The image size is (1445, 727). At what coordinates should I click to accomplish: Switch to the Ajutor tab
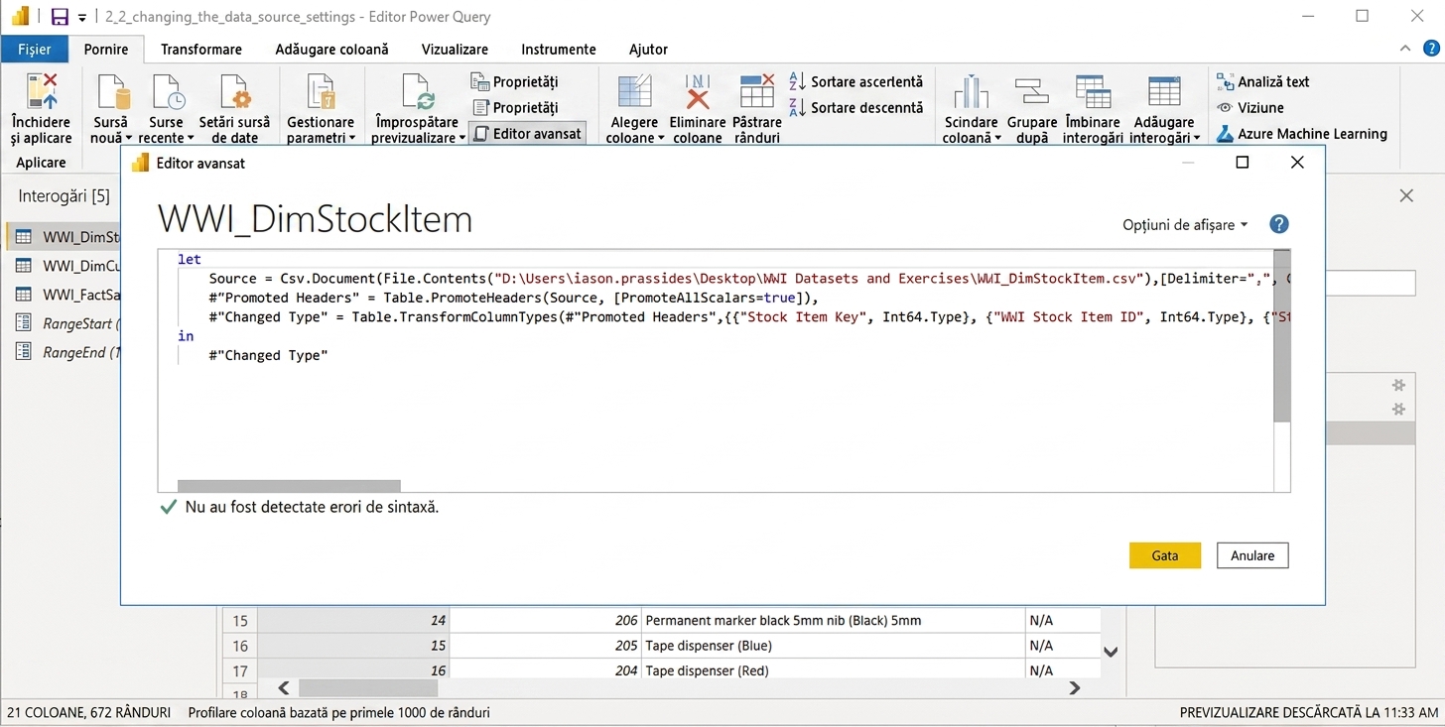pos(648,50)
